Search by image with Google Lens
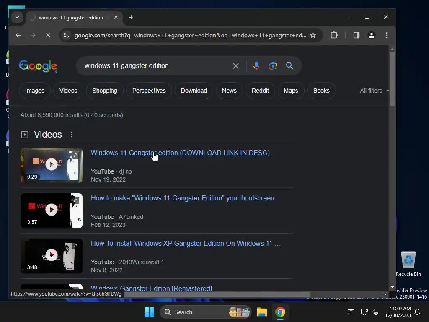Viewport: 429px width, 322px height. tap(273, 66)
